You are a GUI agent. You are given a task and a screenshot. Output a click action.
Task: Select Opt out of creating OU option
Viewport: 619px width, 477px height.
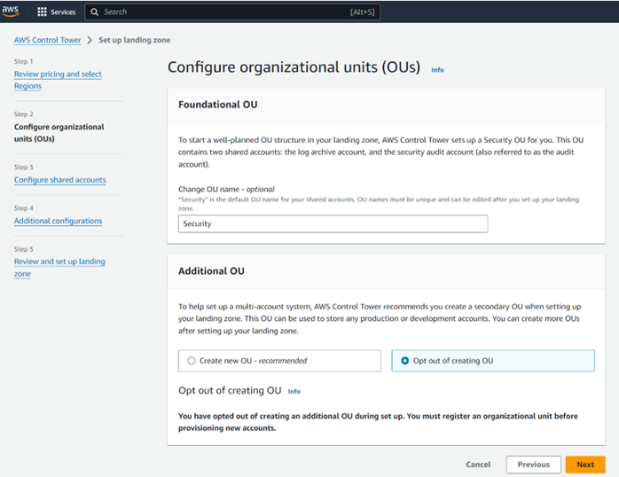pyautogui.click(x=493, y=361)
